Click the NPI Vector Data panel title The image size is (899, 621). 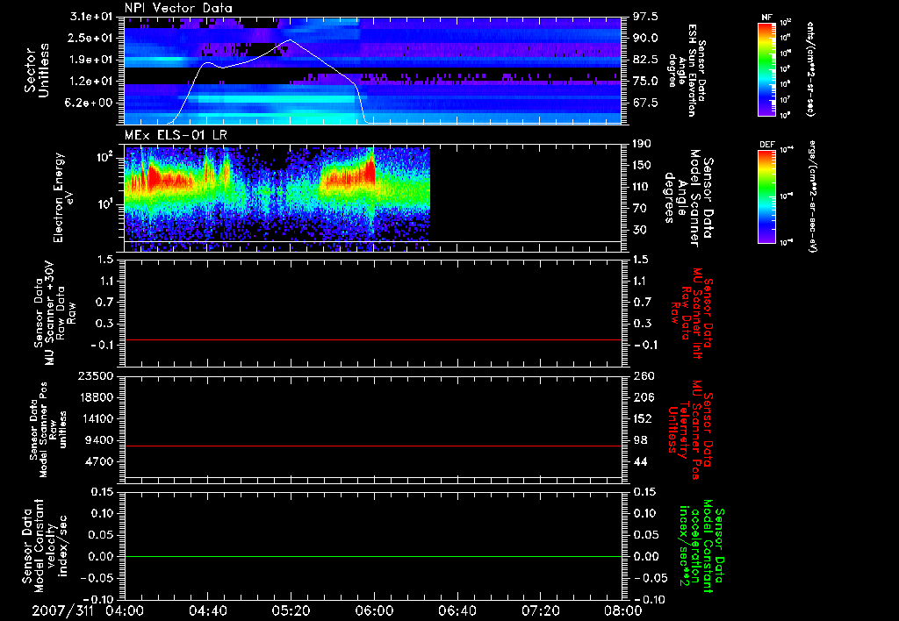click(178, 8)
